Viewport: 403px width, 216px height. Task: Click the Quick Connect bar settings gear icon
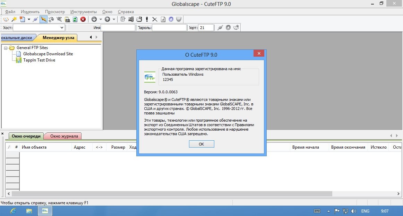pyautogui.click(x=228, y=27)
